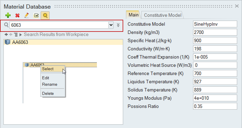242x128 pixels.
Task: Select the top AA6063 material entry
Action: coord(20,42)
